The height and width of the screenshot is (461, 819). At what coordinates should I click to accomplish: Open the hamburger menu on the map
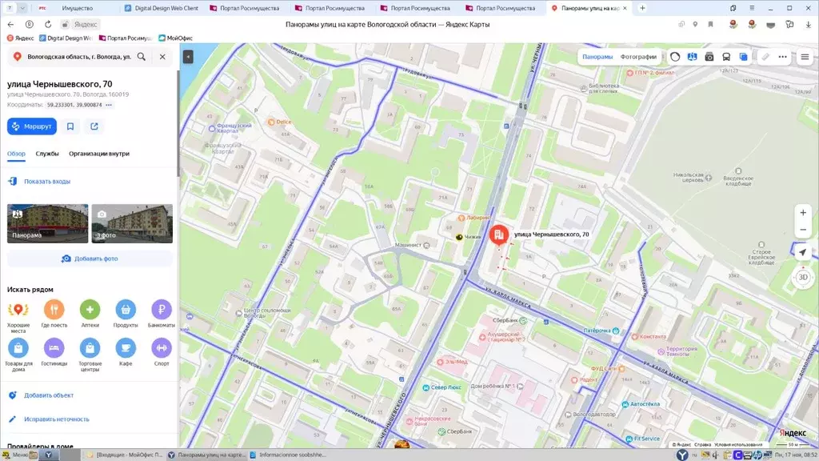click(x=805, y=57)
